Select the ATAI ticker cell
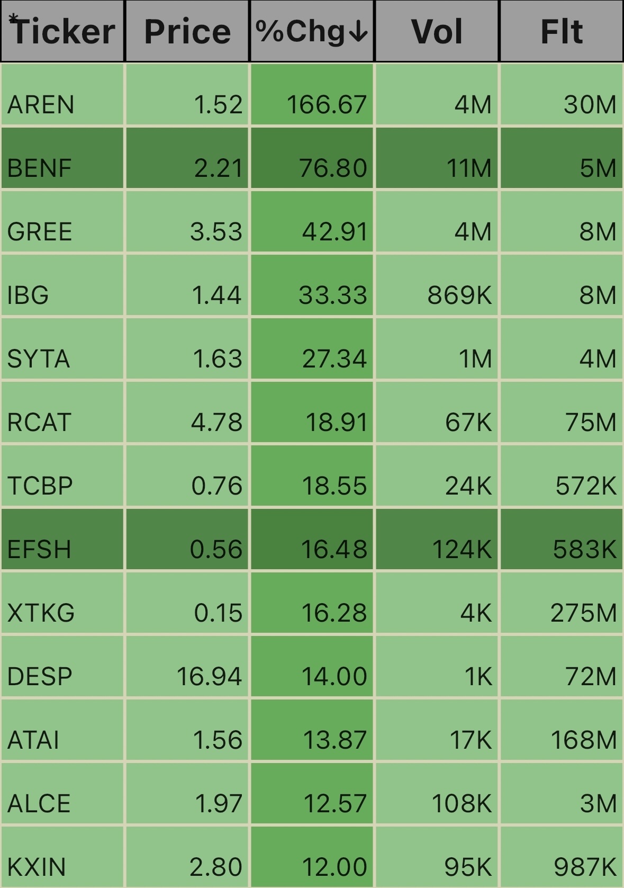 pos(62,730)
